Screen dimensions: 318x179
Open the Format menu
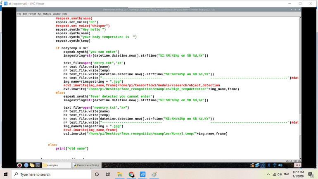[x=32, y=14]
